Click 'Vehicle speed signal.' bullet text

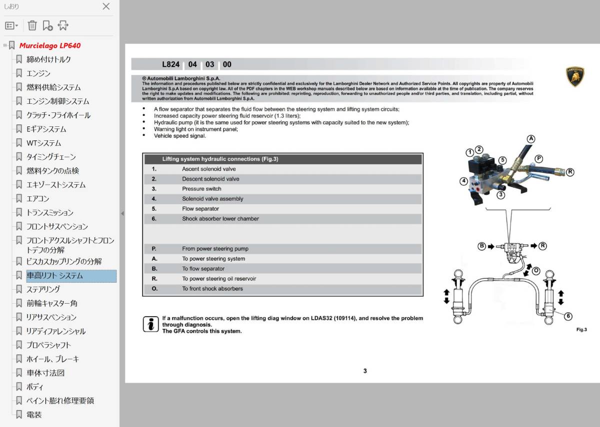[x=180, y=136]
